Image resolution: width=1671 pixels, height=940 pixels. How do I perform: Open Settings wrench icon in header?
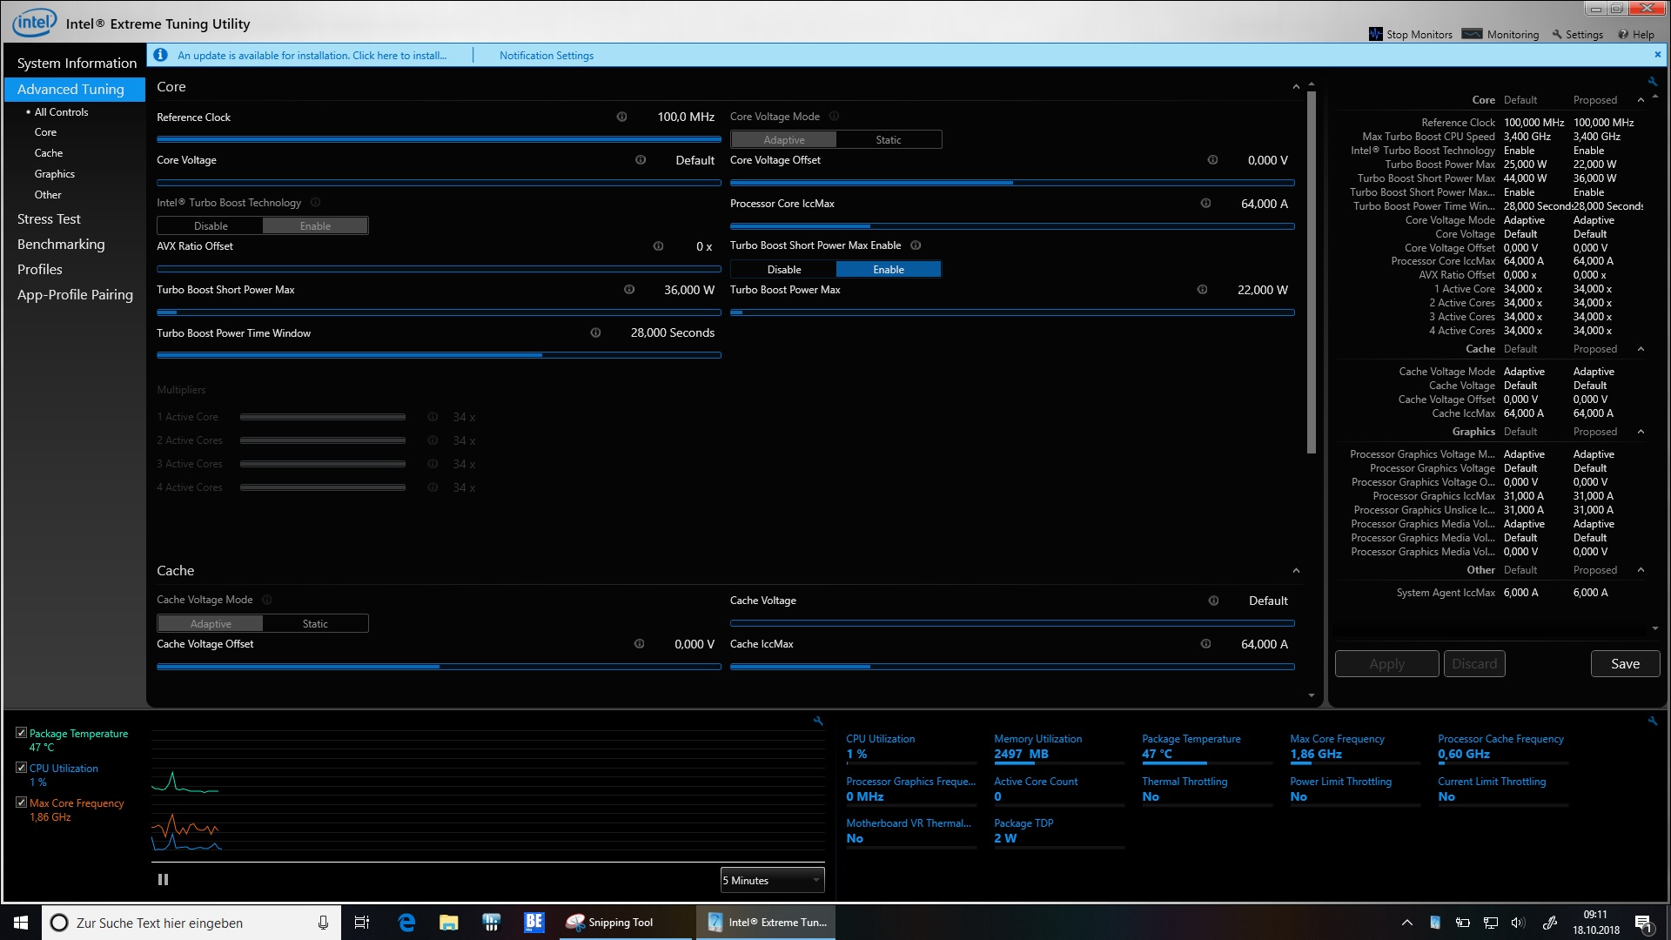[x=1557, y=34]
